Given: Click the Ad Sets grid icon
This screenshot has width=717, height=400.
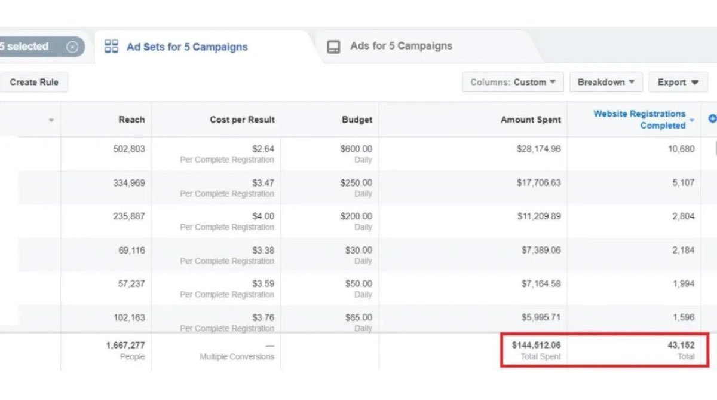Looking at the screenshot, I should [x=111, y=47].
